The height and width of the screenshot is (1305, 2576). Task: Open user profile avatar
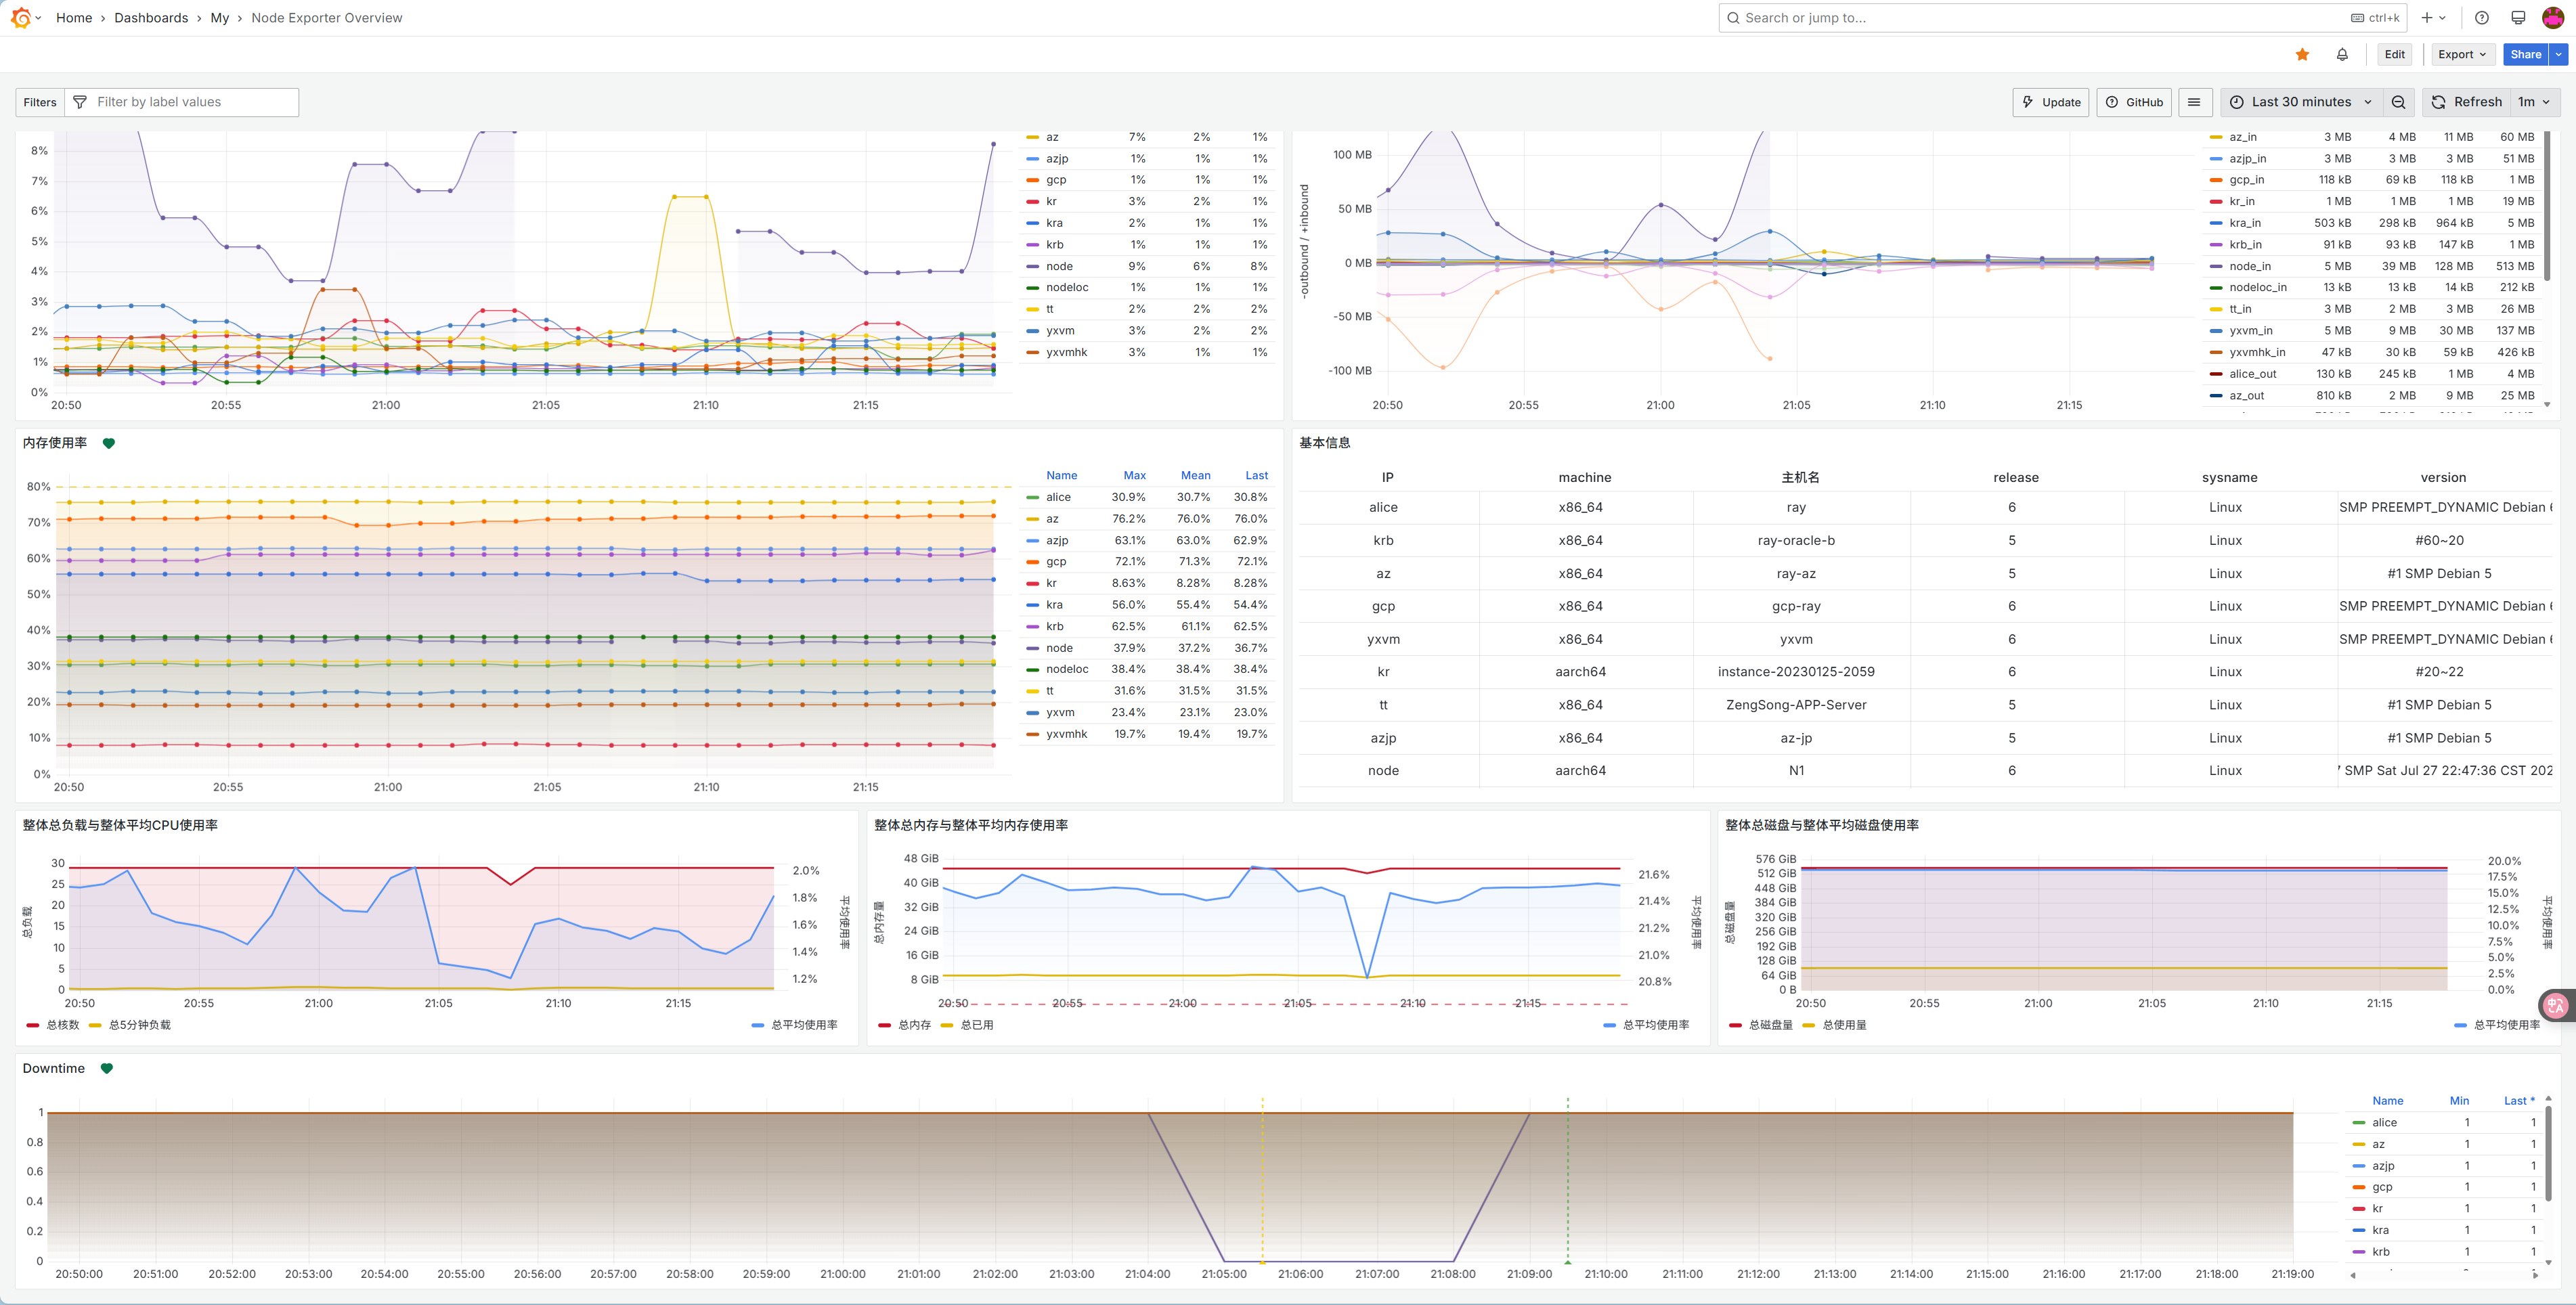click(x=2552, y=18)
